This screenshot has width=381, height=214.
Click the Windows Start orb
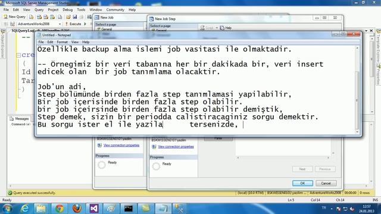(x=8, y=209)
